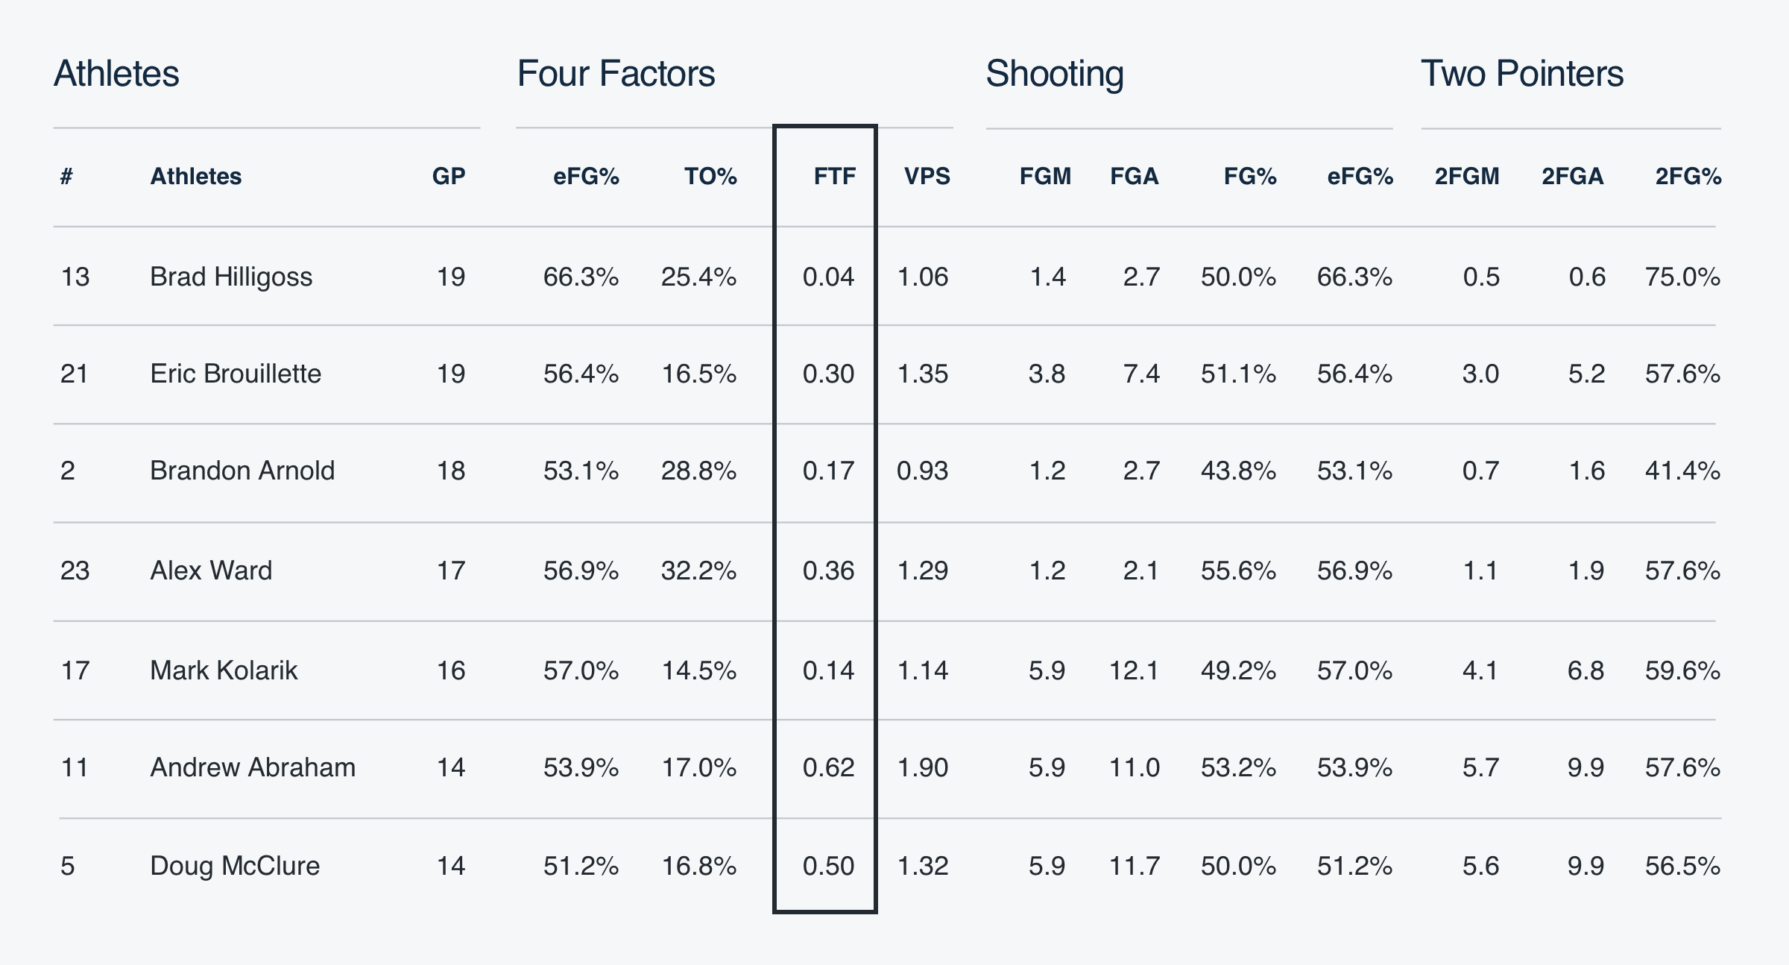The width and height of the screenshot is (1789, 965).
Task: Select Eric Brouillette athlete name
Action: 236,374
